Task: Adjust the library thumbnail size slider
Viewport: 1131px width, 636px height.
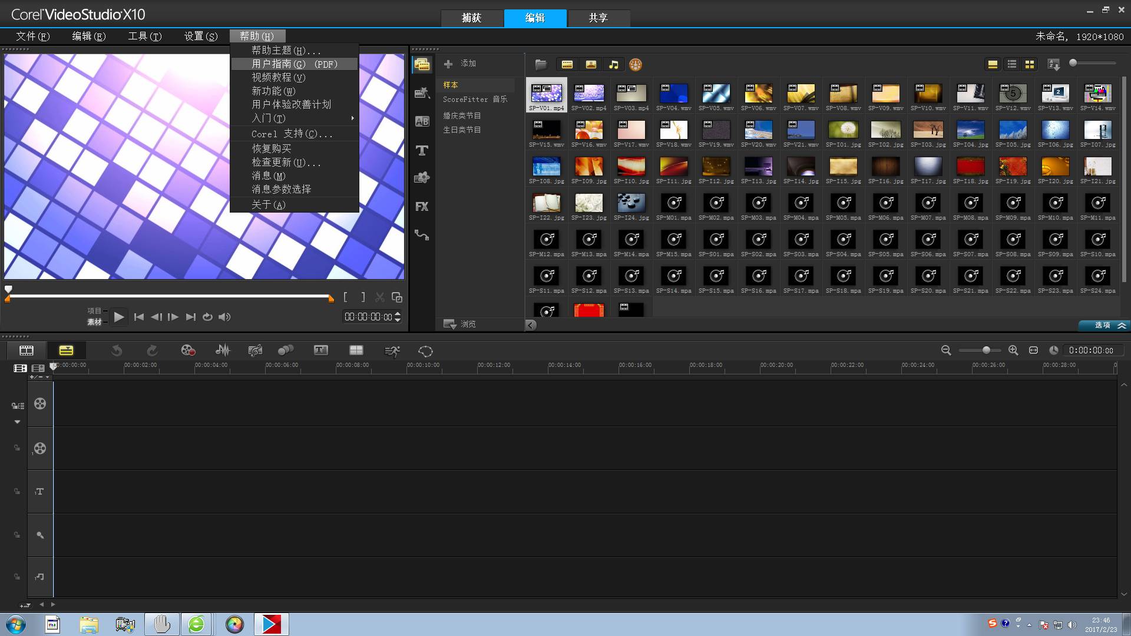Action: (1093, 63)
